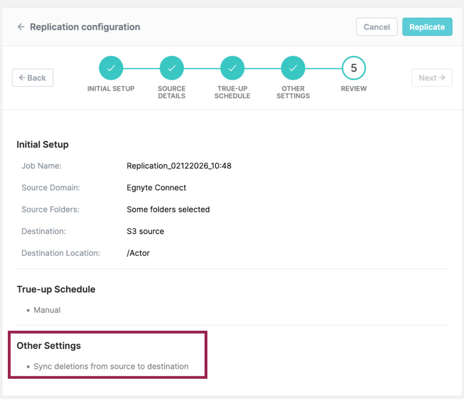Viewport: 464px width, 399px height.
Task: Click the REVIEW step label
Action: tap(354, 89)
